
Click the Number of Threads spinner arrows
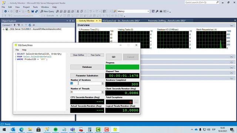103,92
